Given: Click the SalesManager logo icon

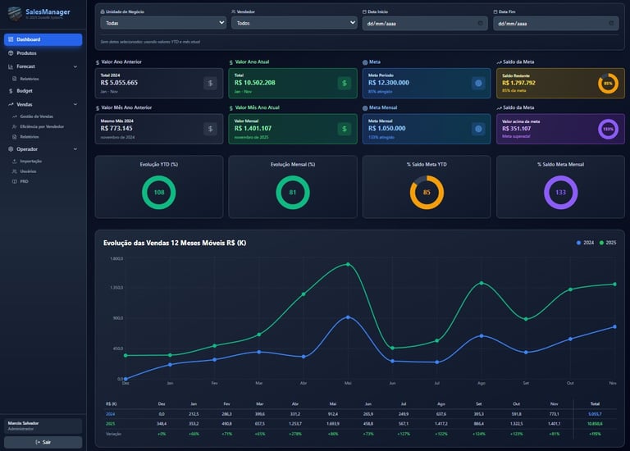Looking at the screenshot, I should click(16, 13).
